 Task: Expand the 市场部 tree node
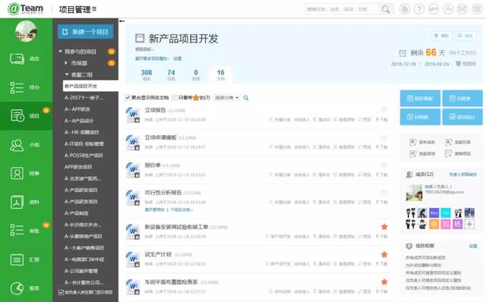66,63
